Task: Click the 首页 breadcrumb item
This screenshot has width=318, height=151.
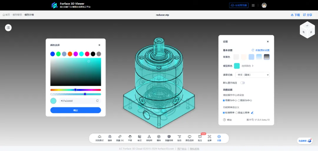Action: tap(6, 15)
